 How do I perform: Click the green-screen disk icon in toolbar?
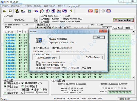click(x=29, y=11)
